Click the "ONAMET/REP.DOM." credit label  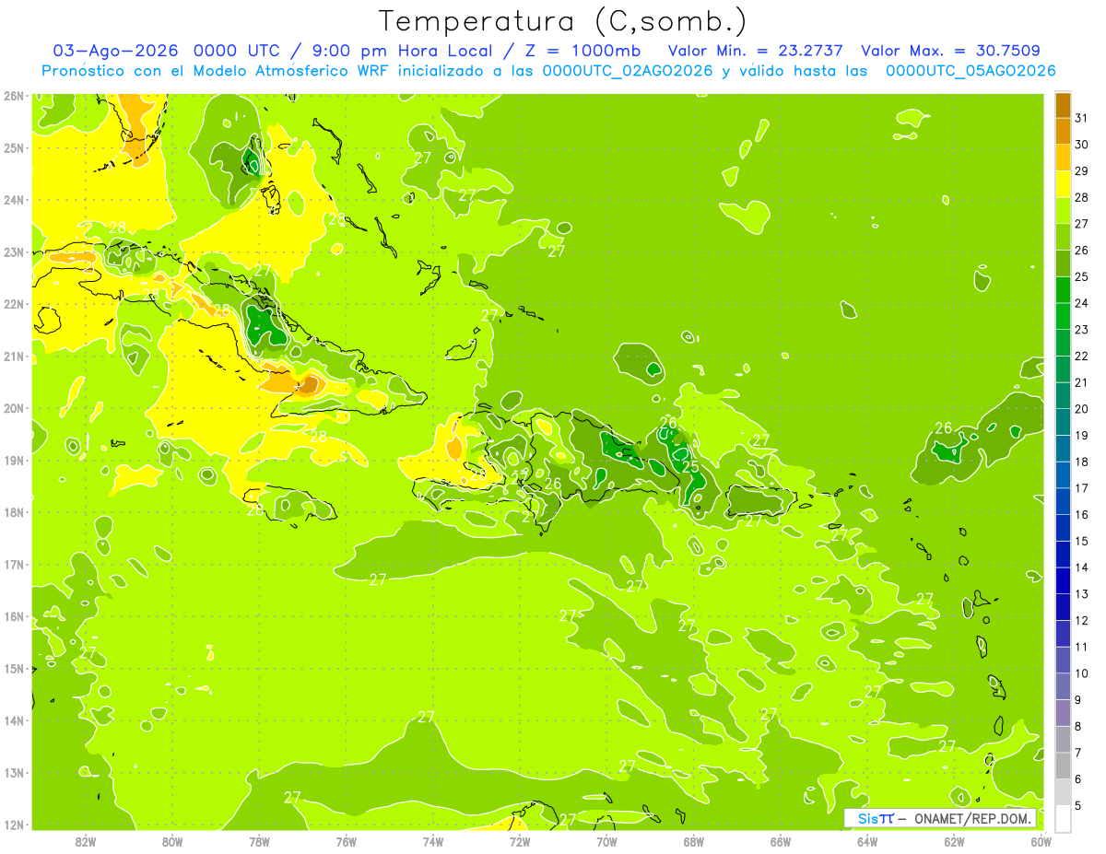pos(974,818)
